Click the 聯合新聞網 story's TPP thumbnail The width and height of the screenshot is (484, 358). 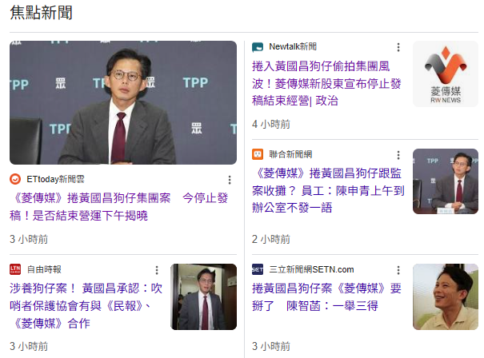446,181
